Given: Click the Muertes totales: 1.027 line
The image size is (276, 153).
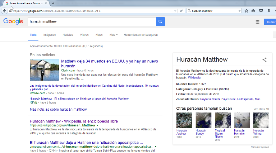Looking at the screenshot, I should tap(191, 84).
